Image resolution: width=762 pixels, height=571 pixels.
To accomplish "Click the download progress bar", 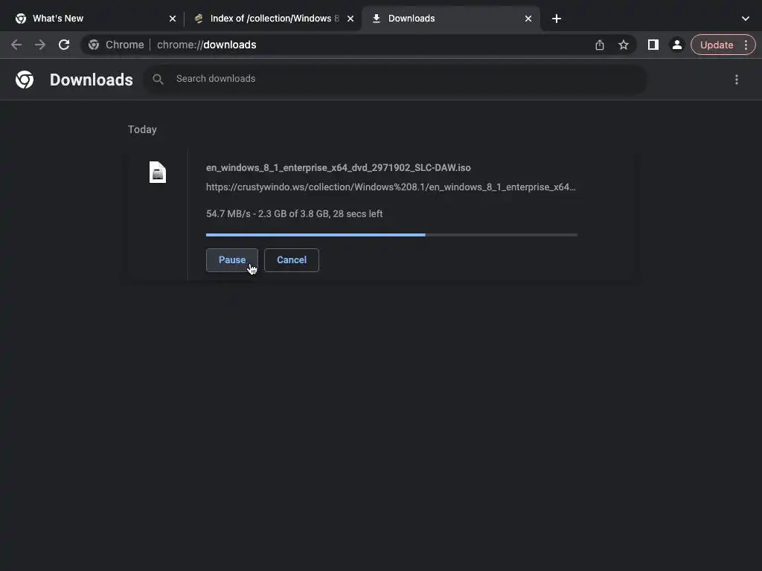I will coord(391,234).
